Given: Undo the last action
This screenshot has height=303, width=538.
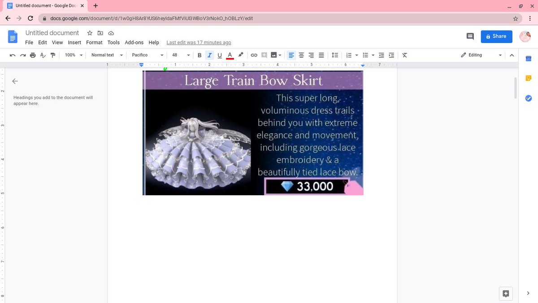Looking at the screenshot, I should tap(13, 55).
